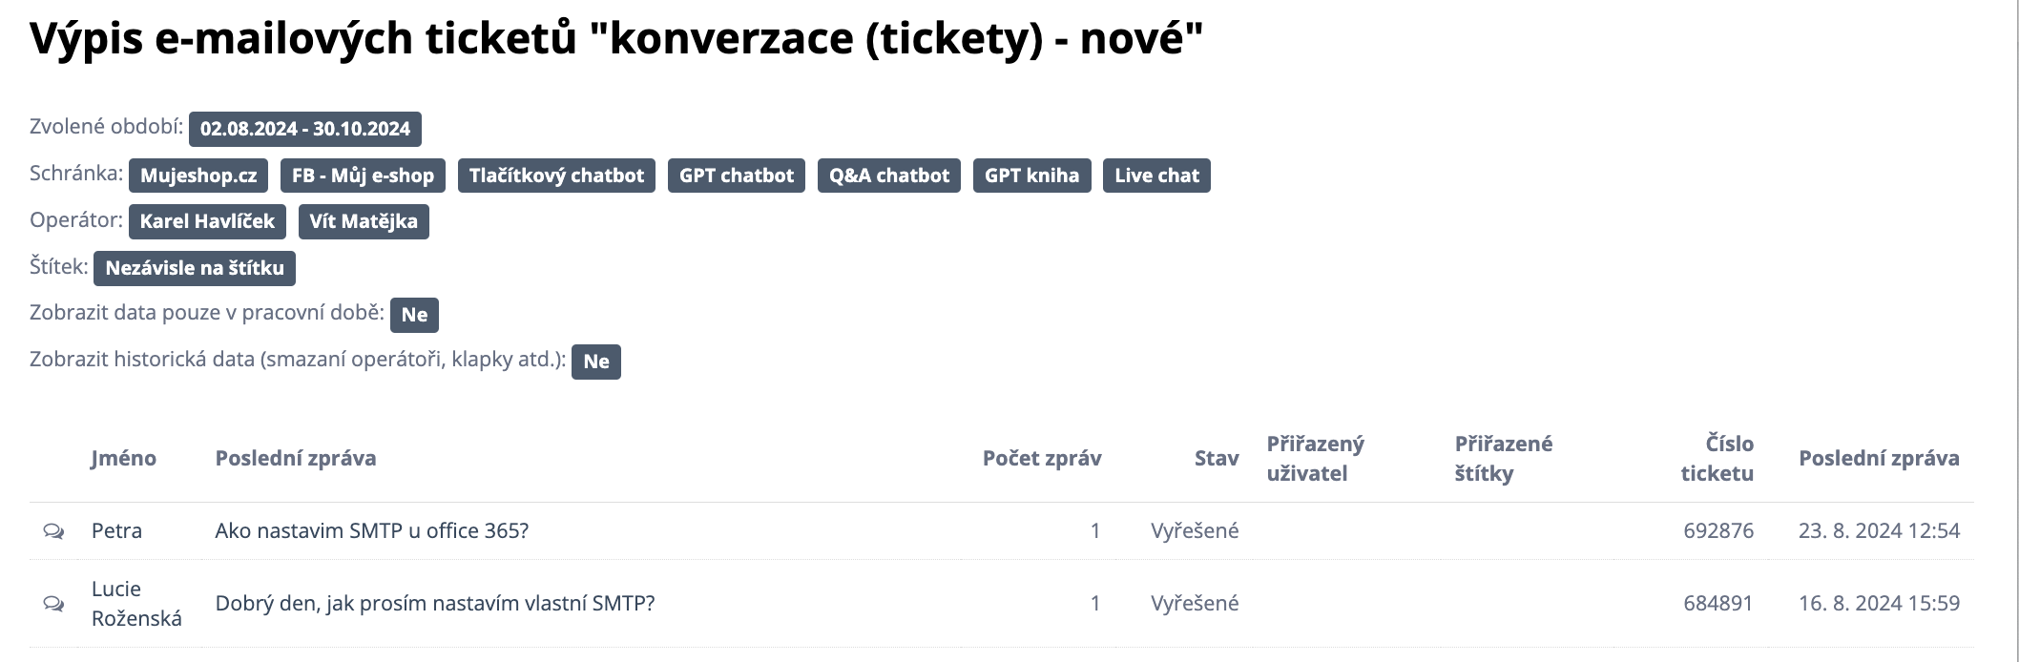2019x662 pixels.
Task: Choose the GPT chatbot tag
Action: [736, 176]
